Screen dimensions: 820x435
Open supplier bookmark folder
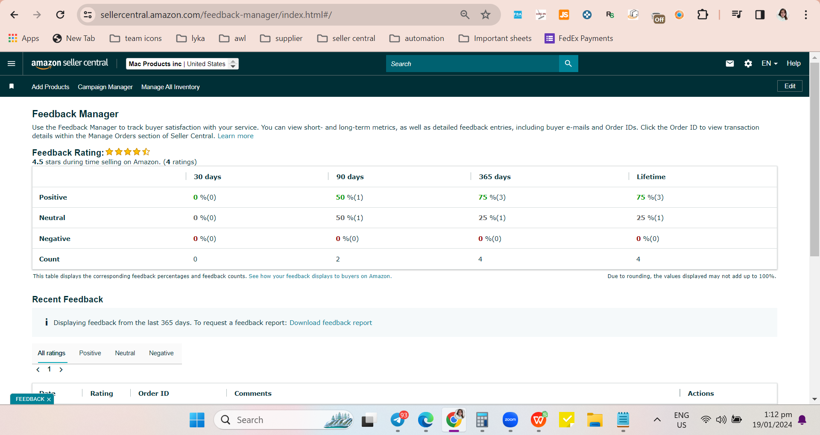[281, 38]
